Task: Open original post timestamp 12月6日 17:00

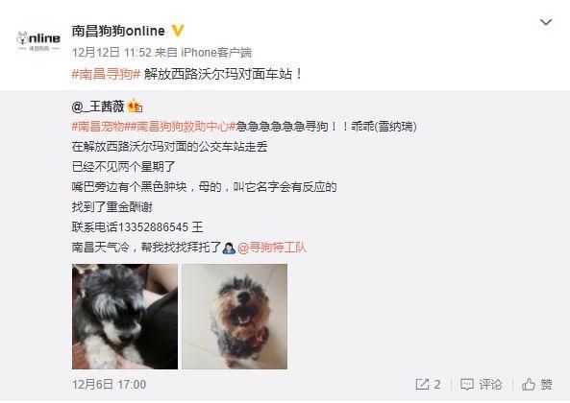Action: pos(109,385)
